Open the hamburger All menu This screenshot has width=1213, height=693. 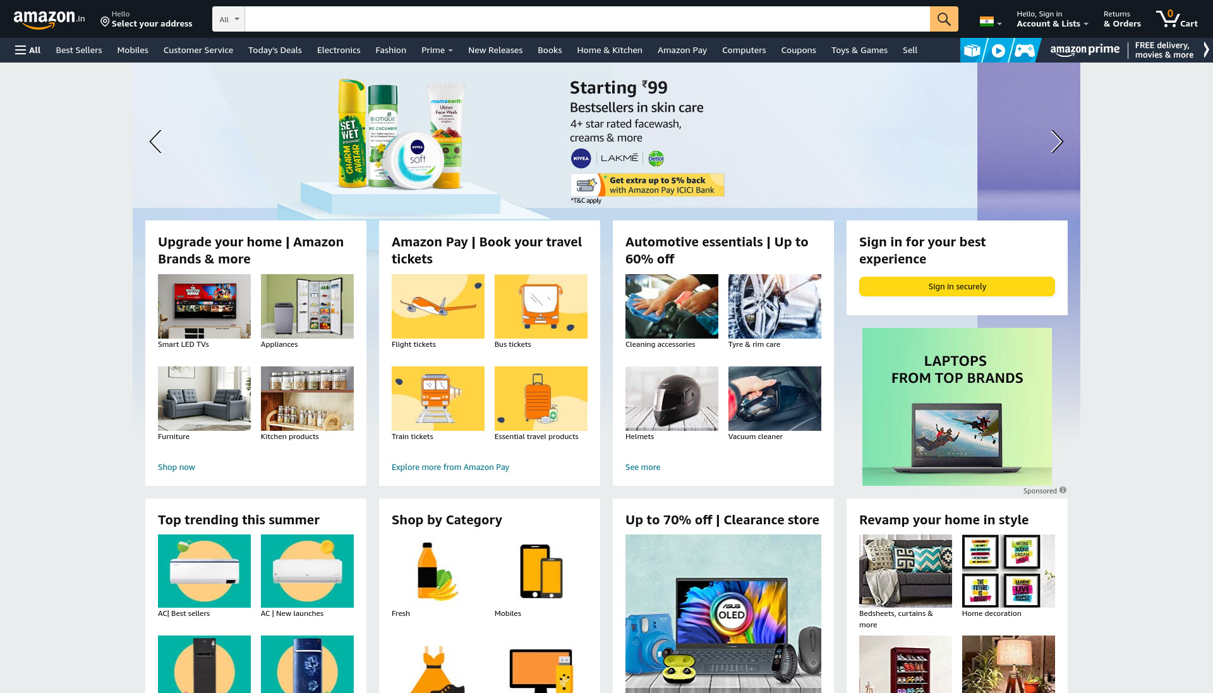click(x=28, y=50)
